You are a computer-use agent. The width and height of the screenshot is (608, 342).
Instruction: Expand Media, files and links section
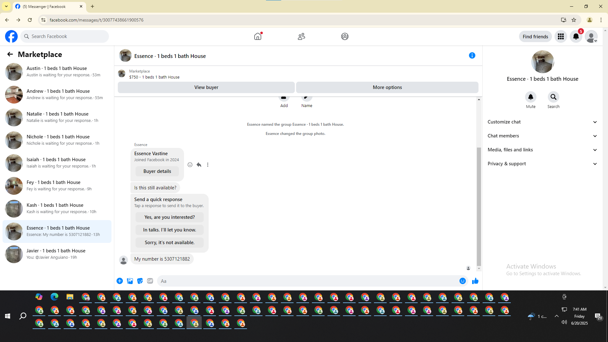click(542, 150)
